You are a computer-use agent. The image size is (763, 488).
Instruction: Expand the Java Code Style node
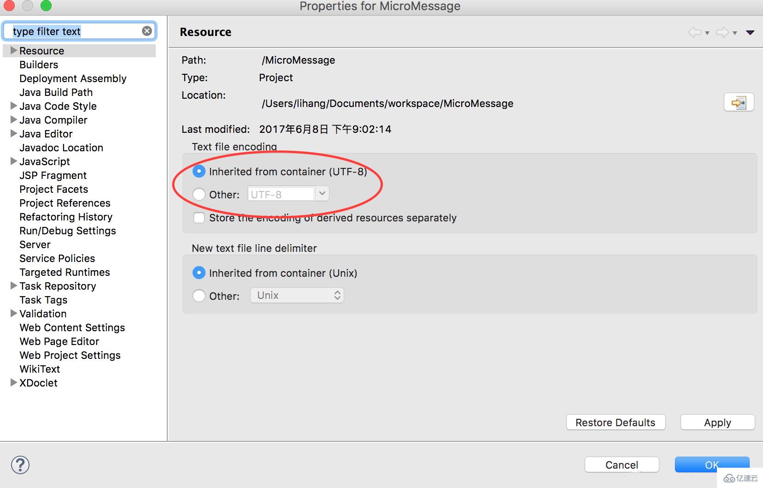14,106
